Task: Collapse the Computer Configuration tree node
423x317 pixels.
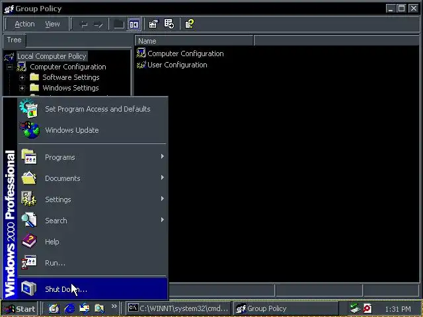Action: (9, 67)
